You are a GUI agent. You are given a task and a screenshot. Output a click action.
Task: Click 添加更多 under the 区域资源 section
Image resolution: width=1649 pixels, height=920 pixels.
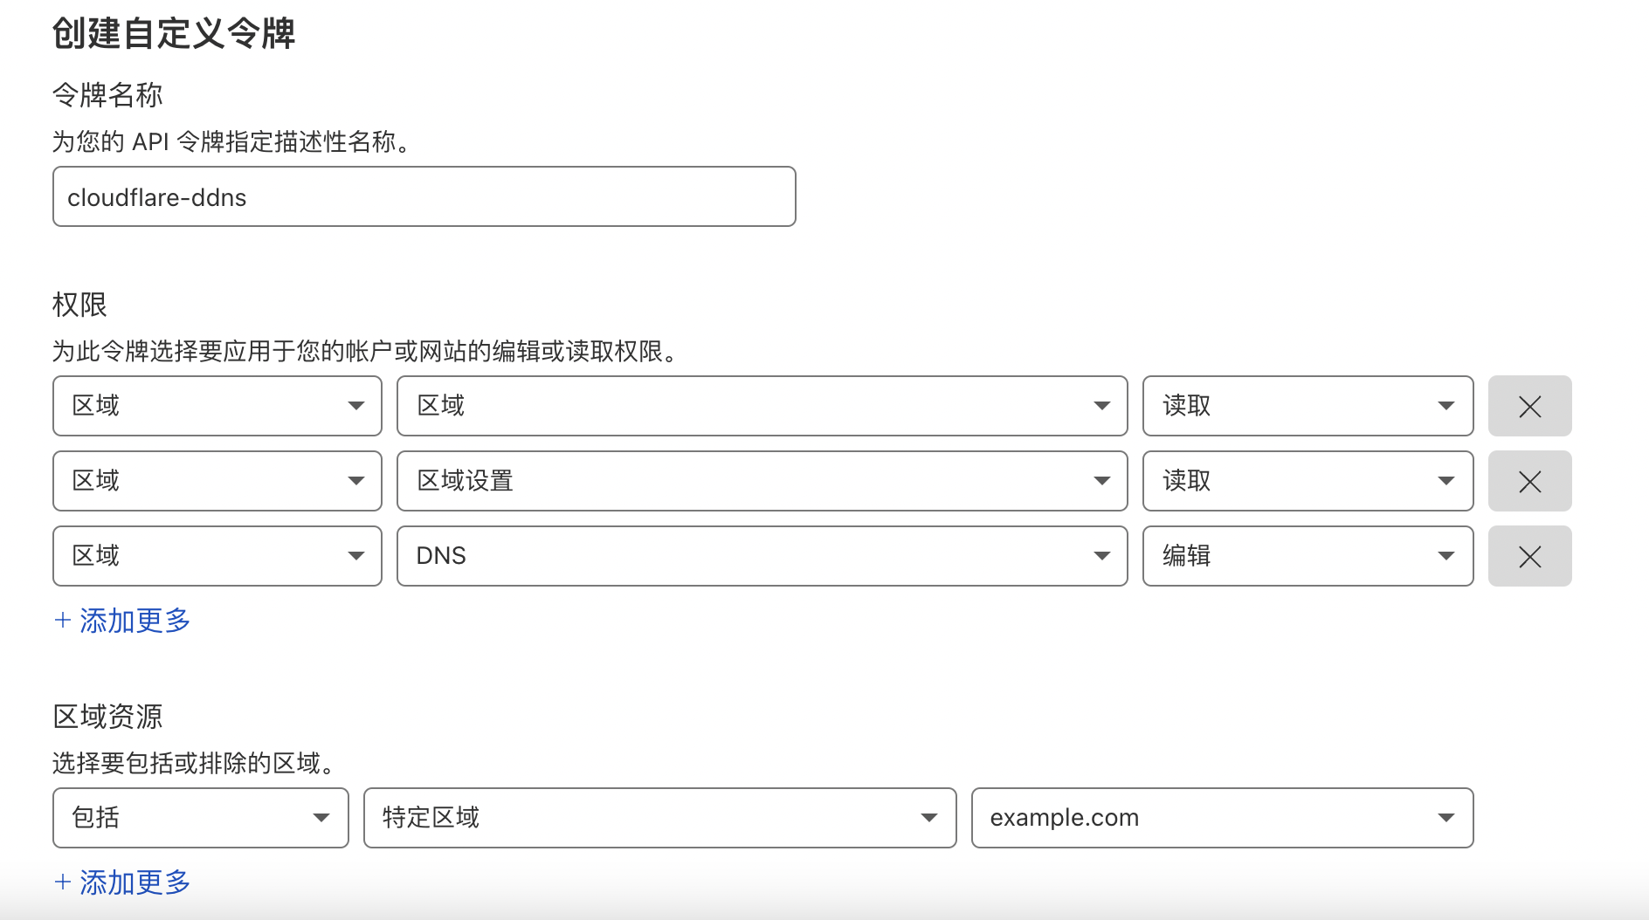122,882
